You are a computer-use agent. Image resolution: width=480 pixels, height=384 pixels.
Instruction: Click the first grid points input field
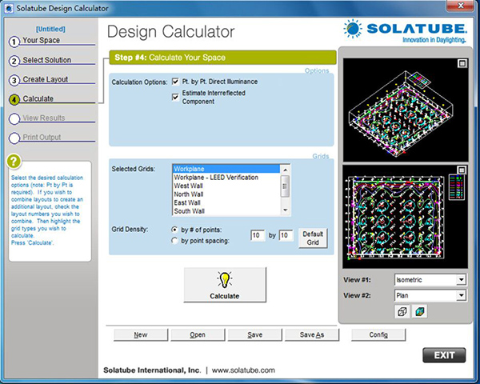(257, 236)
